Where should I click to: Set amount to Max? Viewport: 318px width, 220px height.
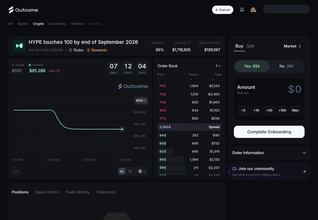tap(295, 110)
